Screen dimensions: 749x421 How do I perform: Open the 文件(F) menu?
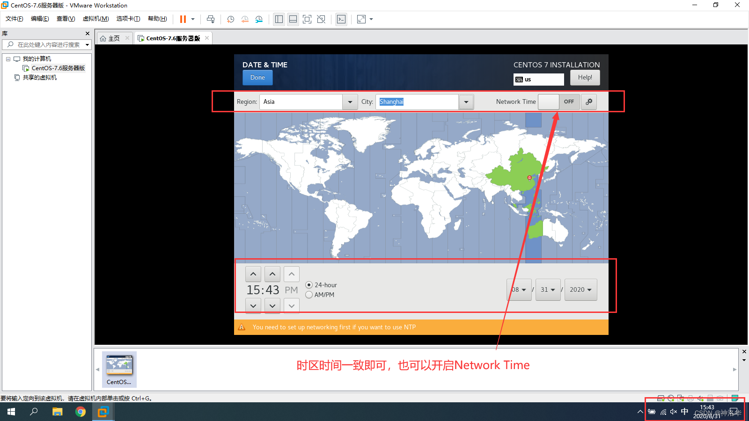point(15,19)
